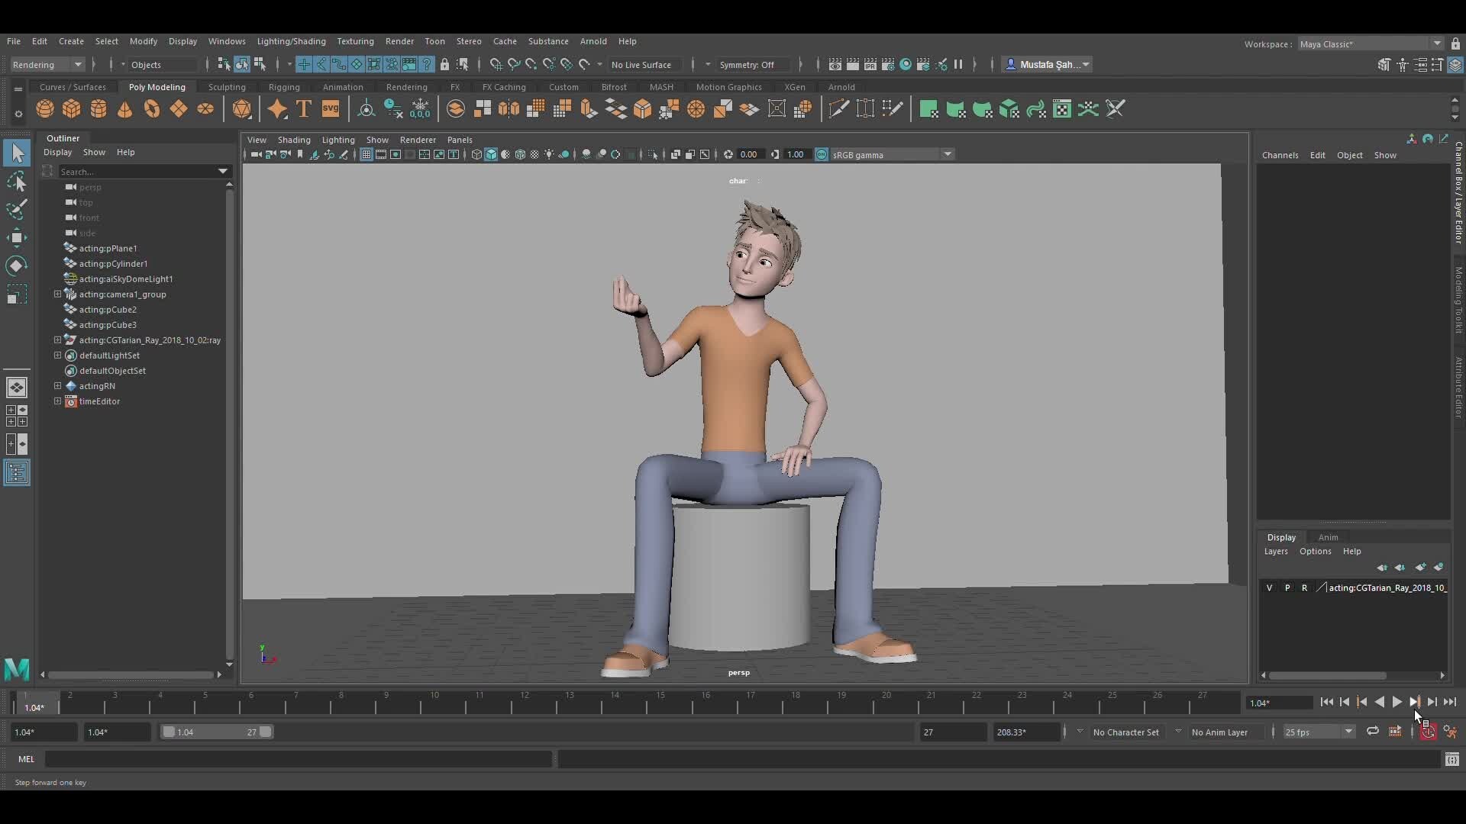
Task: Activate the Select tool in the toolbox
Action: click(x=17, y=153)
